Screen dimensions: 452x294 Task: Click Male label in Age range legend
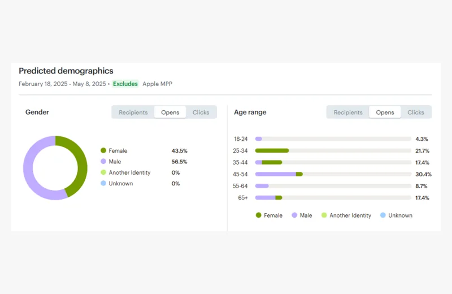pyautogui.click(x=306, y=215)
